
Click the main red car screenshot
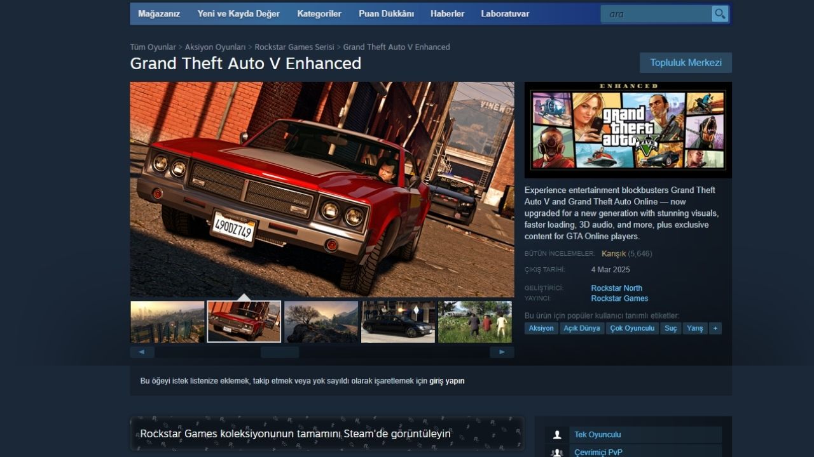click(x=322, y=189)
